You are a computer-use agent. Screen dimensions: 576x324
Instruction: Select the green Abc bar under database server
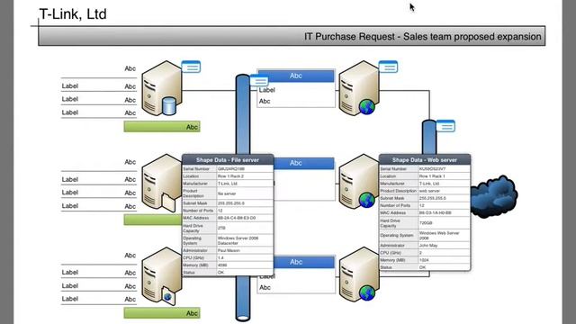coord(162,127)
